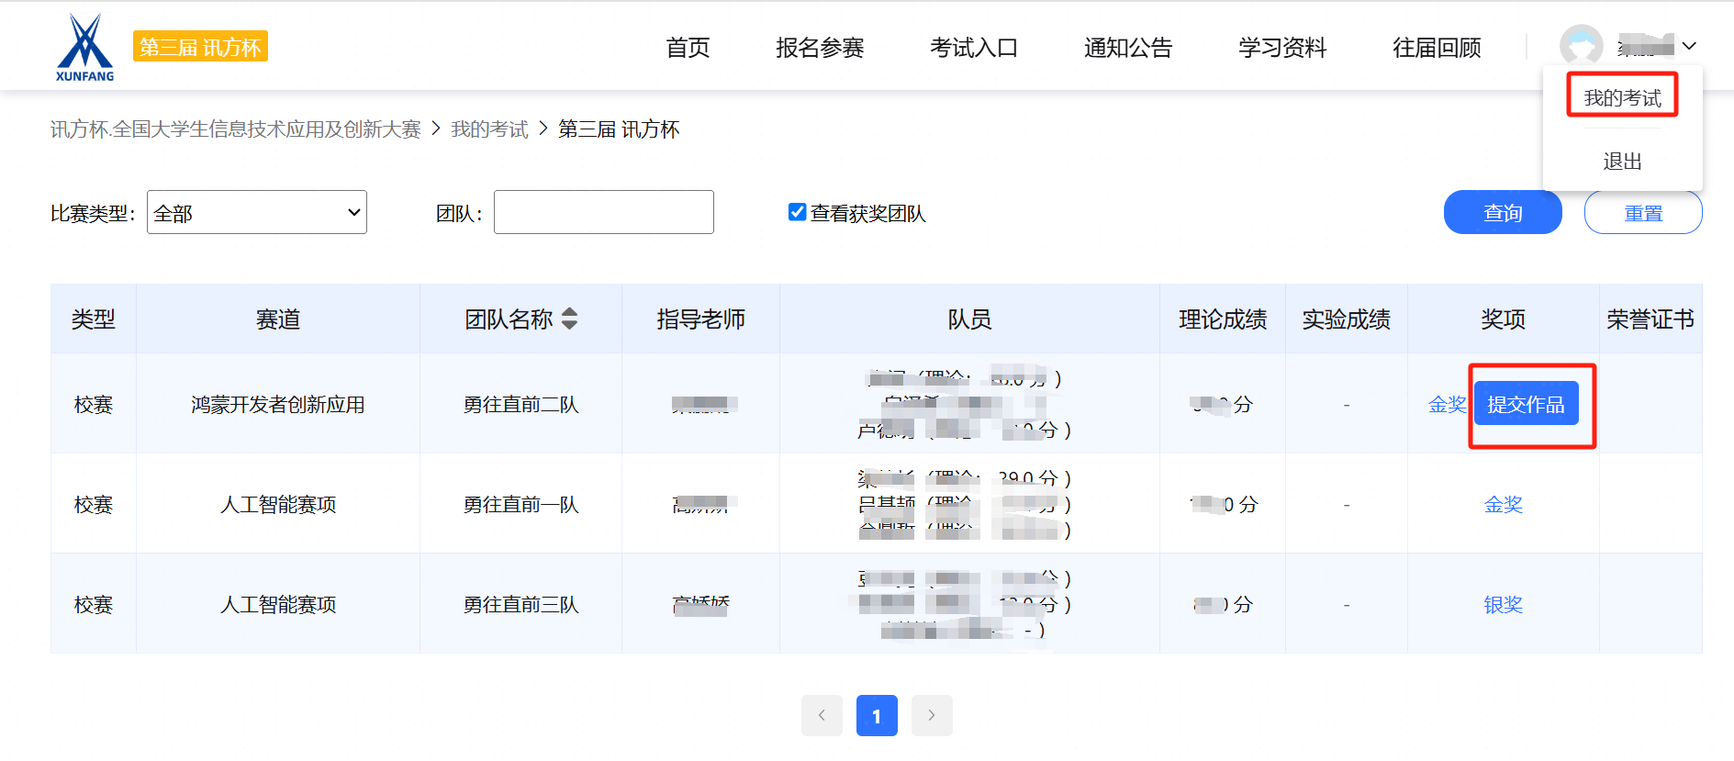This screenshot has width=1734, height=761.
Task: Click the 指导老师 column header
Action: click(x=700, y=319)
